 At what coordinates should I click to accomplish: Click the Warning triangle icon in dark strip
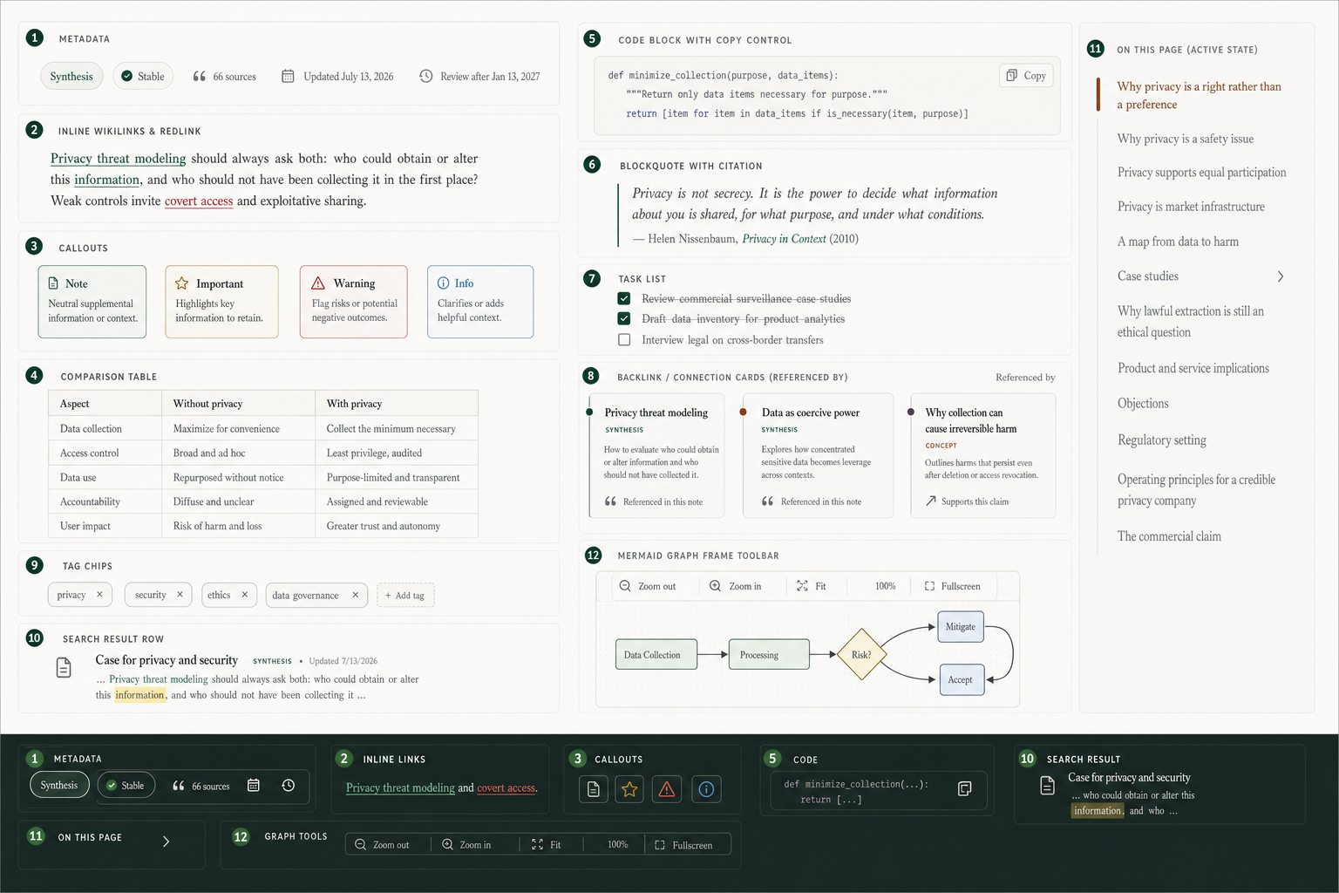tap(667, 789)
